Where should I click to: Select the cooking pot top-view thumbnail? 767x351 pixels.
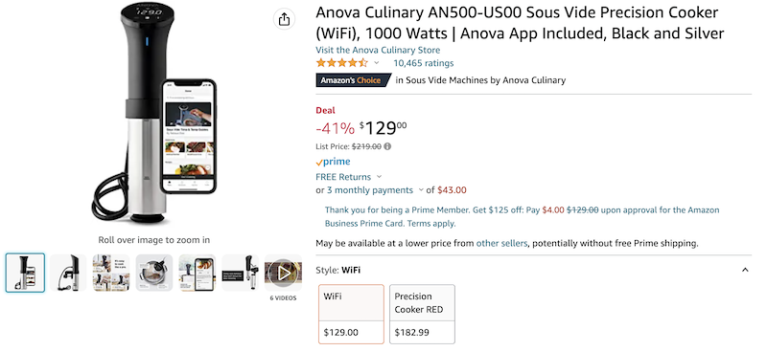(x=154, y=273)
